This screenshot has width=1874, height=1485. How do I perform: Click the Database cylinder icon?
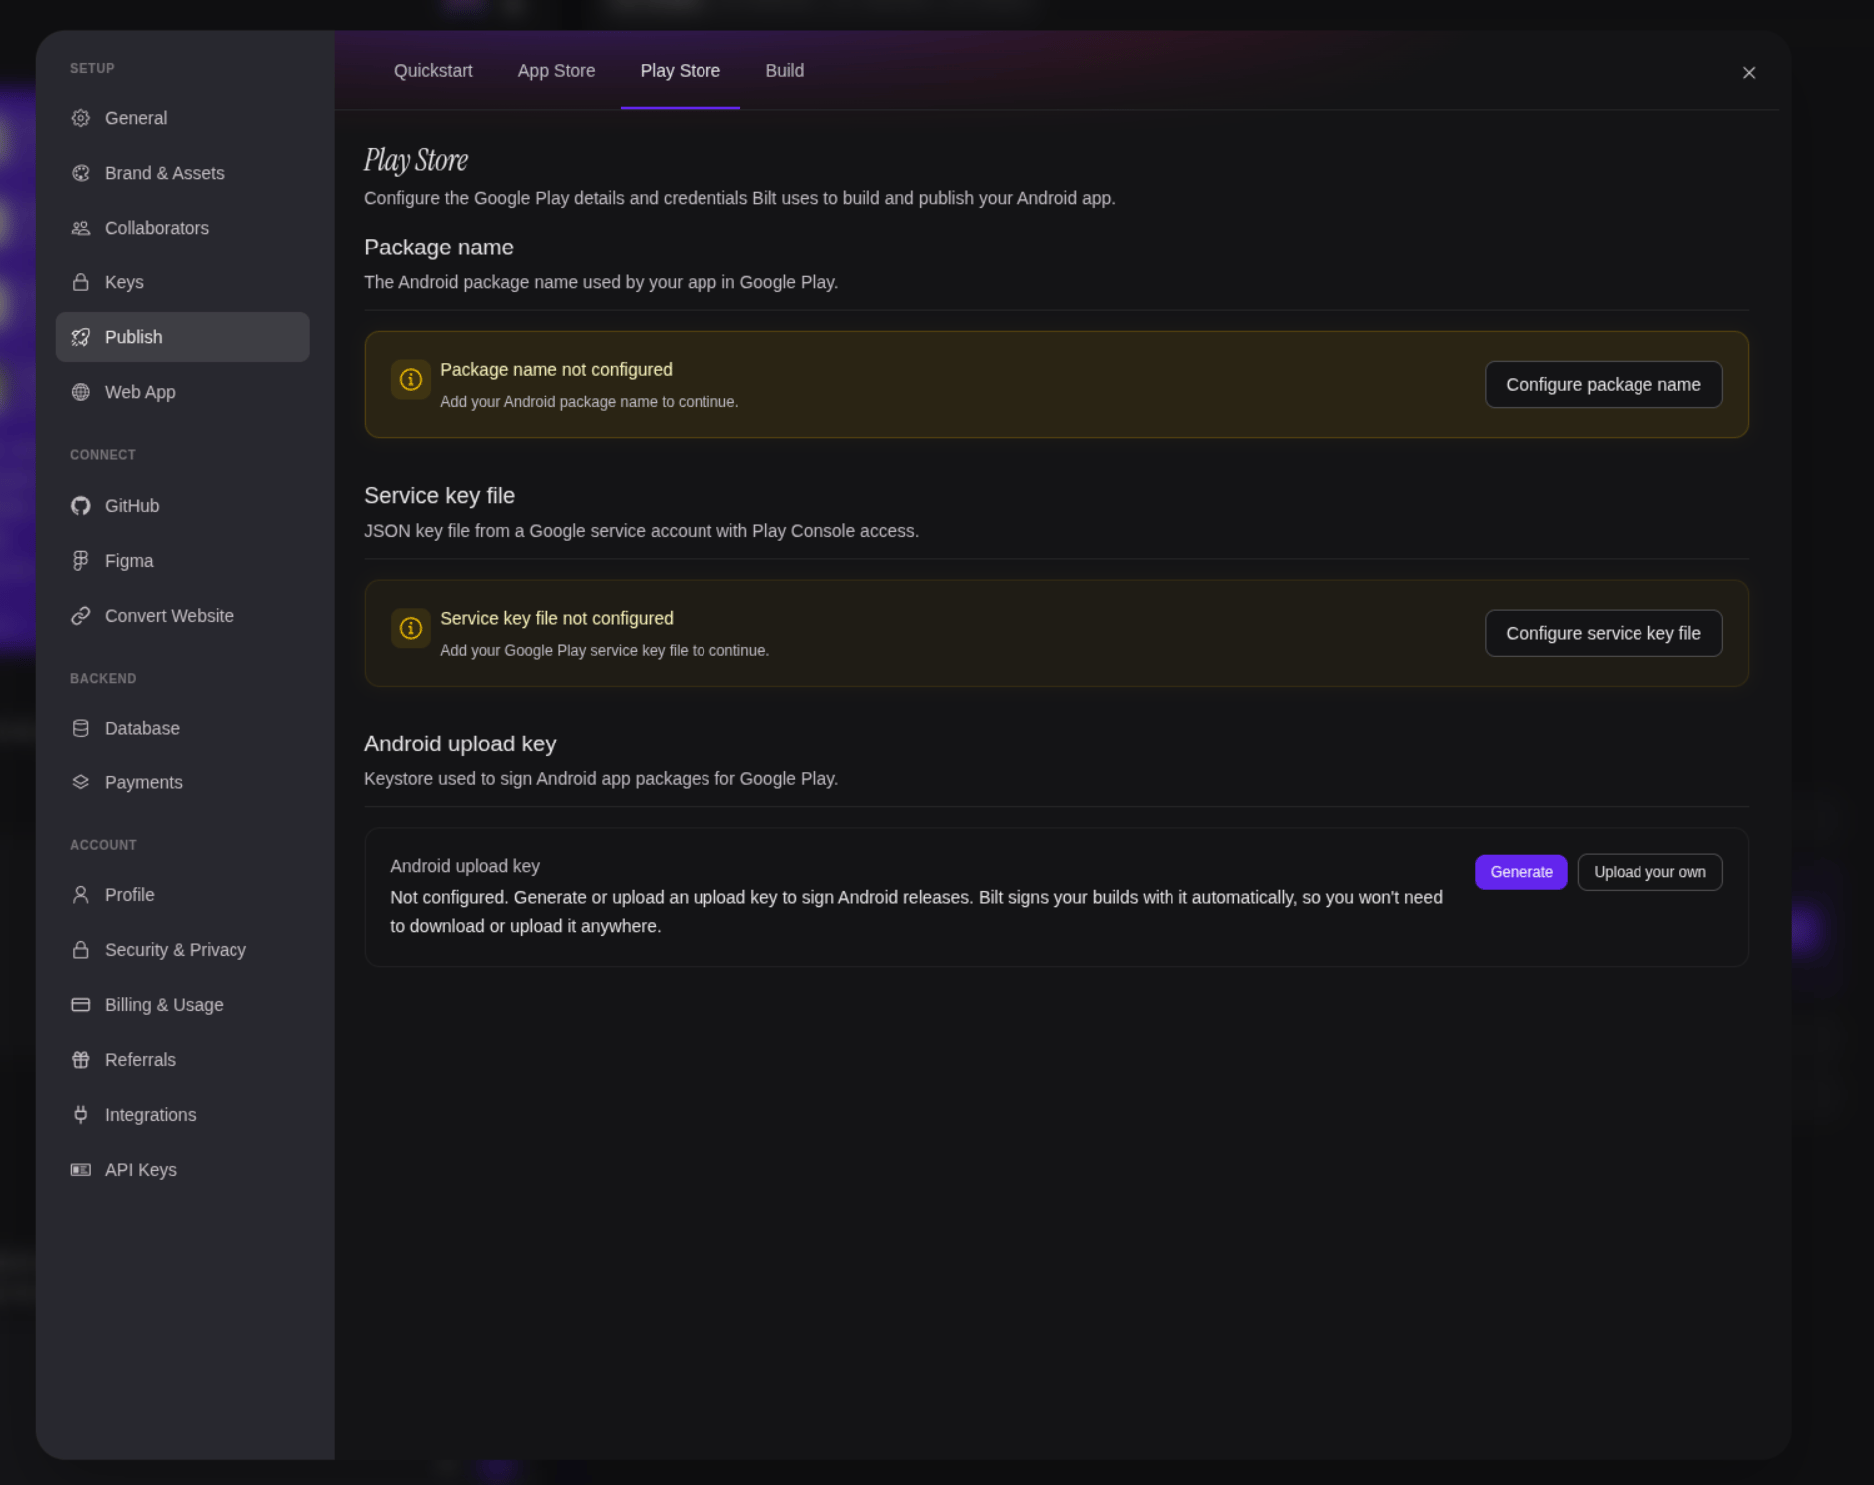[x=81, y=728]
